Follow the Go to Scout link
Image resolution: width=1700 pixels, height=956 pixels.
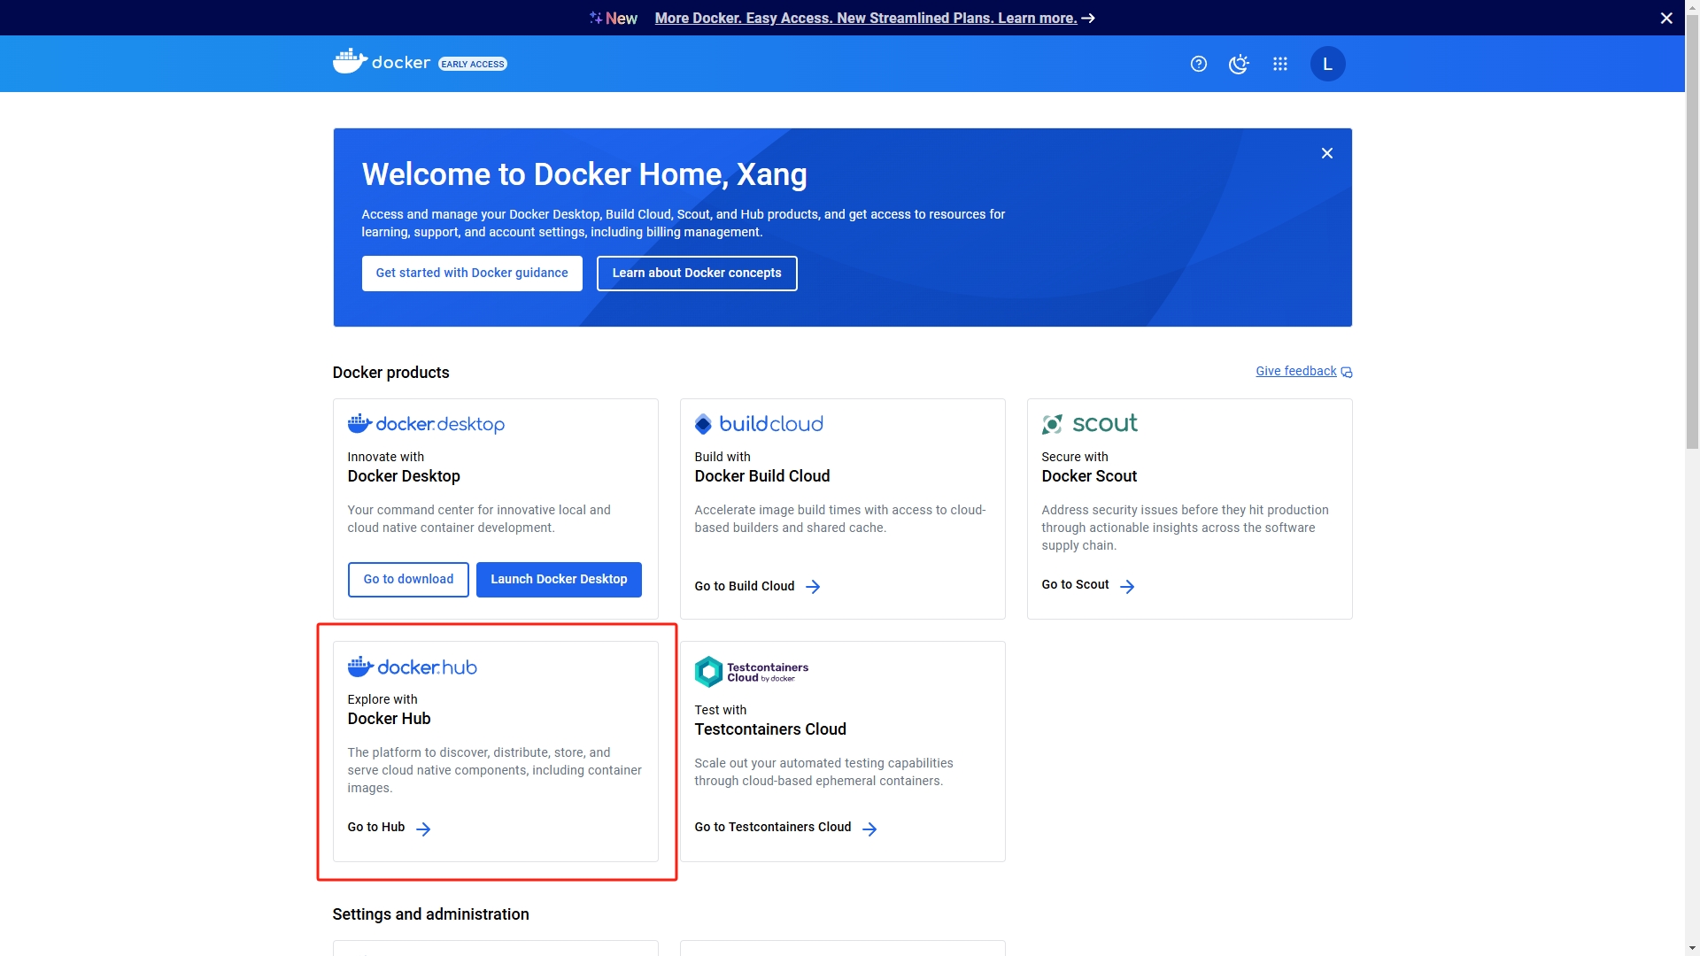pyautogui.click(x=1075, y=585)
